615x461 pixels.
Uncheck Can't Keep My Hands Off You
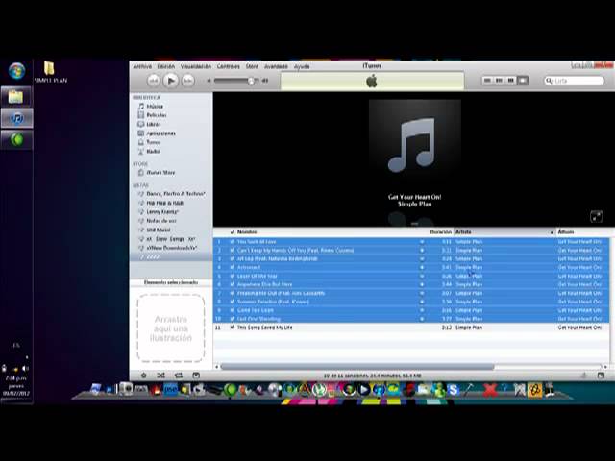click(233, 250)
